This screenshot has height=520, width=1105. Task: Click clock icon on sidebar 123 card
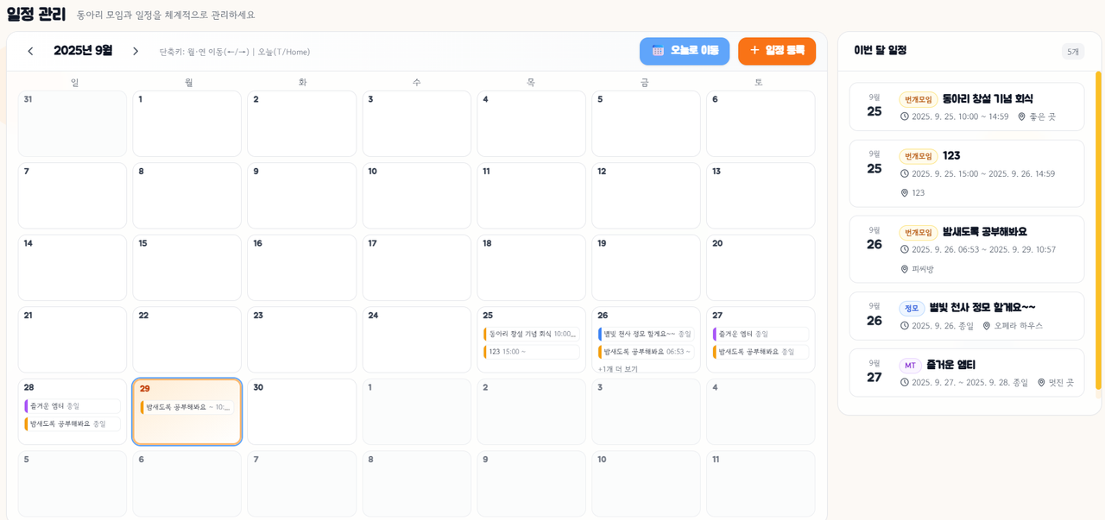point(905,173)
